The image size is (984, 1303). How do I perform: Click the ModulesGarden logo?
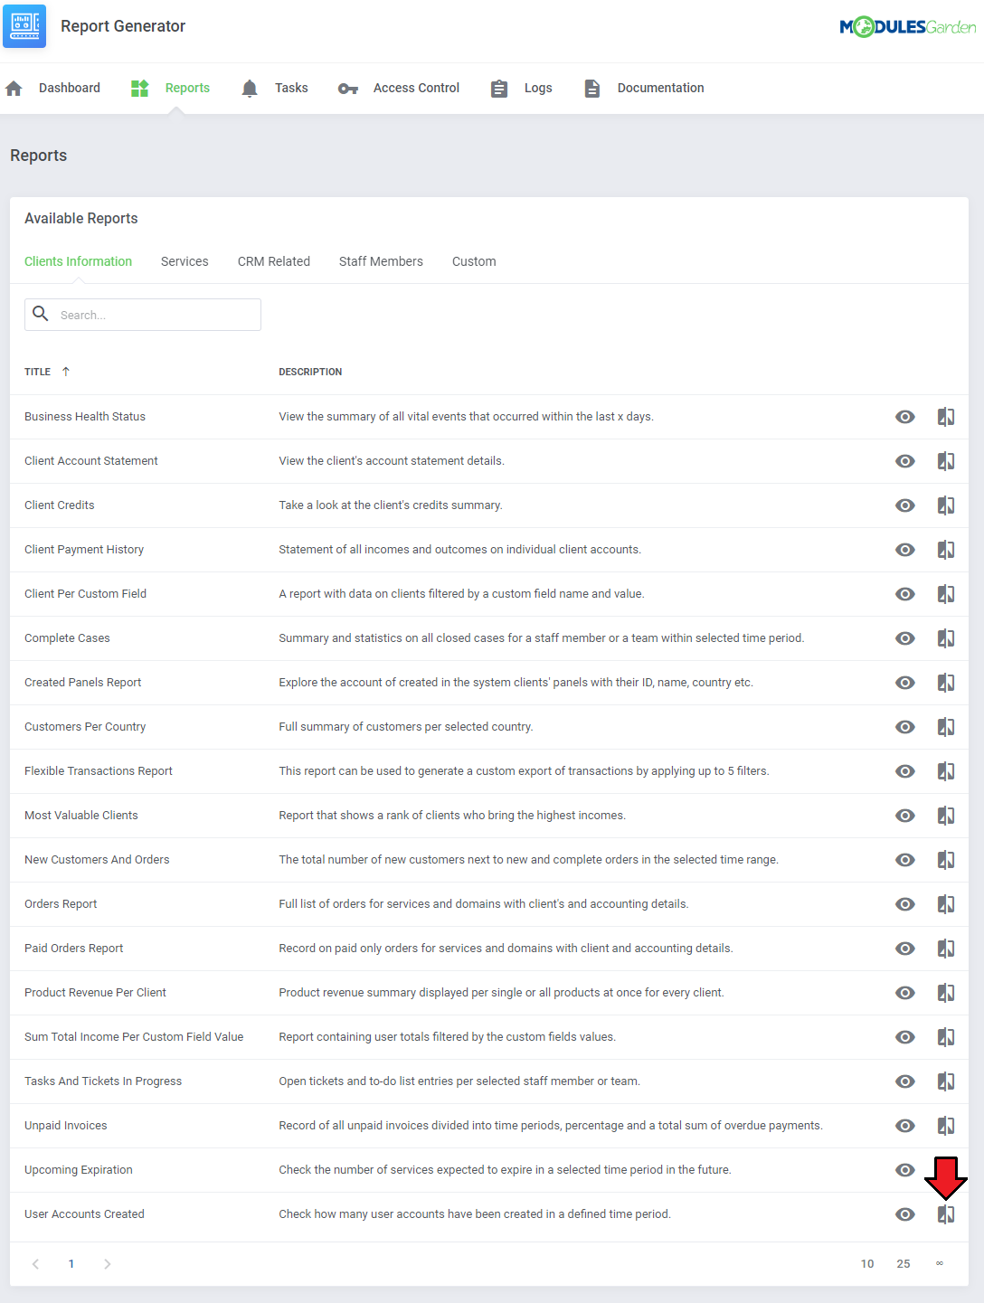tap(908, 26)
